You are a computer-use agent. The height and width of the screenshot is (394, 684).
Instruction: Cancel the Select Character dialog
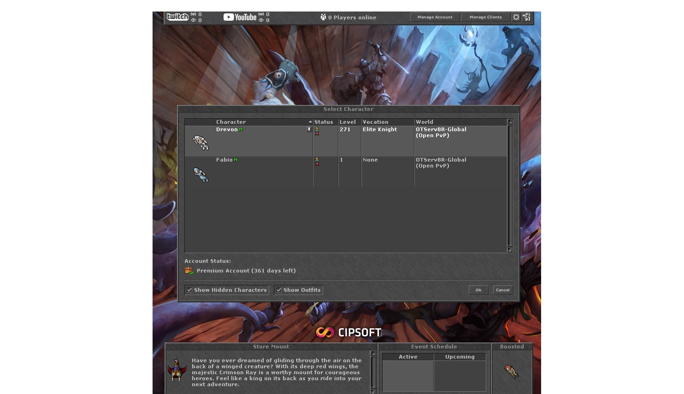coord(503,290)
